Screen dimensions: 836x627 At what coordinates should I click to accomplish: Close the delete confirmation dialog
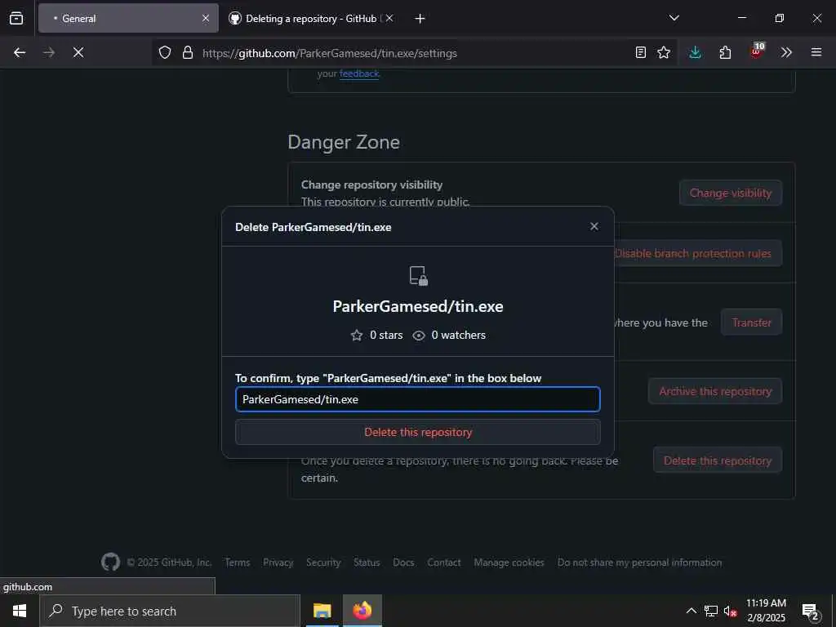594,227
